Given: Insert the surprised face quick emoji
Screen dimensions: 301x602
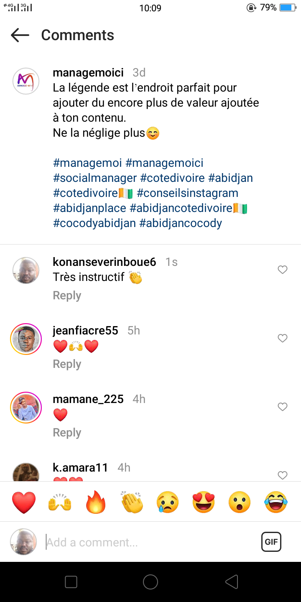Looking at the screenshot, I should coord(240,502).
